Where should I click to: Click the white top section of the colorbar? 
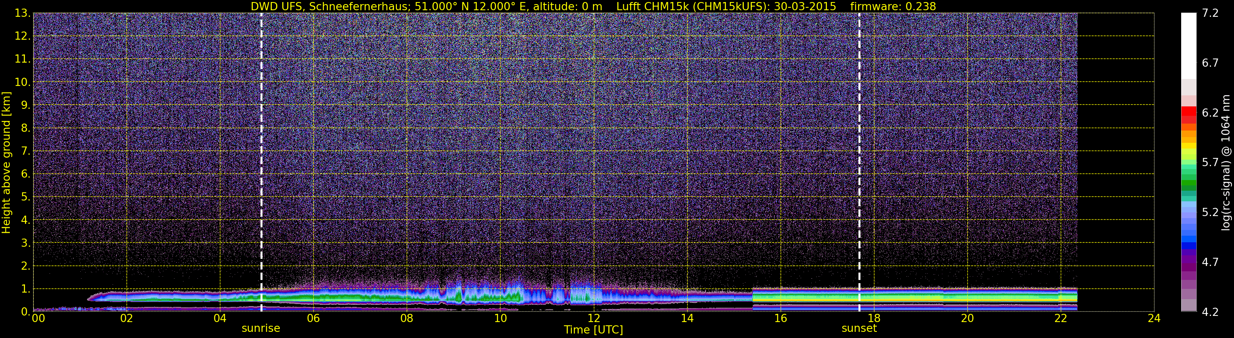tap(1189, 46)
